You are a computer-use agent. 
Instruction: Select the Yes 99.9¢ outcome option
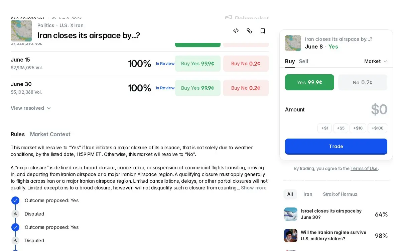coord(309,82)
